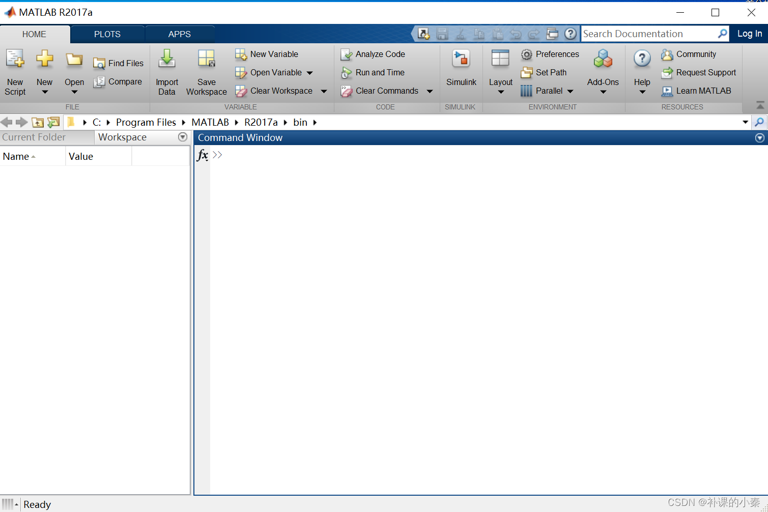The width and height of the screenshot is (768, 512).
Task: Click the Open folder icon
Action: click(74, 60)
